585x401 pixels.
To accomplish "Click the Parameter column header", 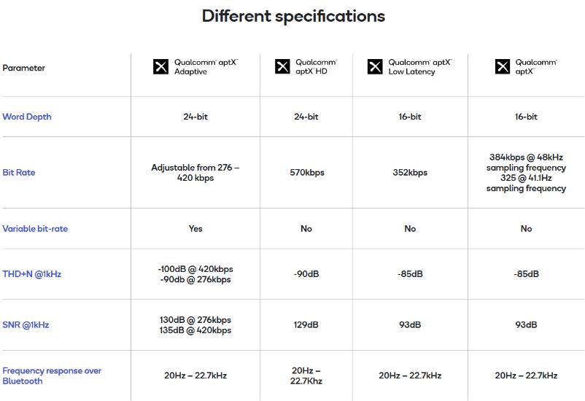I will (x=24, y=68).
